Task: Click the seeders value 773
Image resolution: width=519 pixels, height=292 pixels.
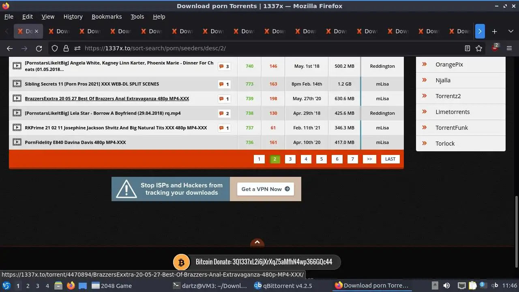Action: [x=249, y=84]
